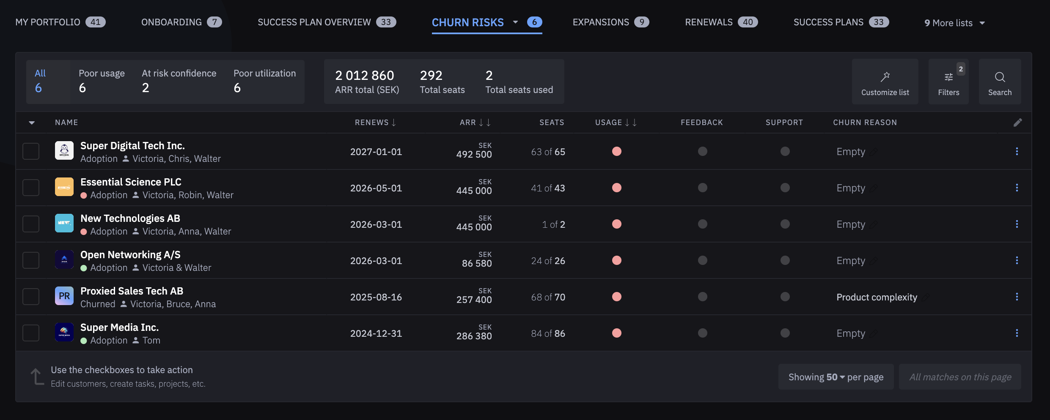Tick the Super Digital Tech Inc. checkbox

31,151
